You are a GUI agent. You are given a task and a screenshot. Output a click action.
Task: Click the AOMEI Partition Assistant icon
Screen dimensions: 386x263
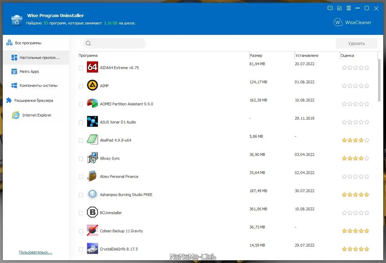pos(92,104)
